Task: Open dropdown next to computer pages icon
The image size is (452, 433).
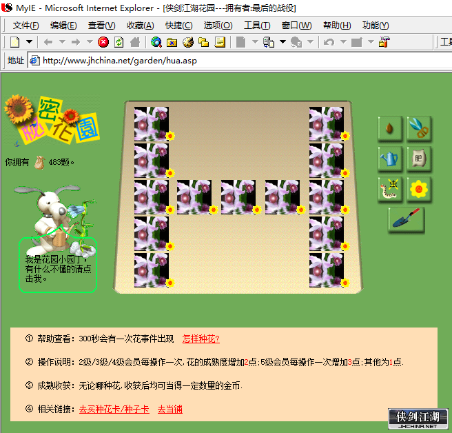Action: tap(282, 42)
